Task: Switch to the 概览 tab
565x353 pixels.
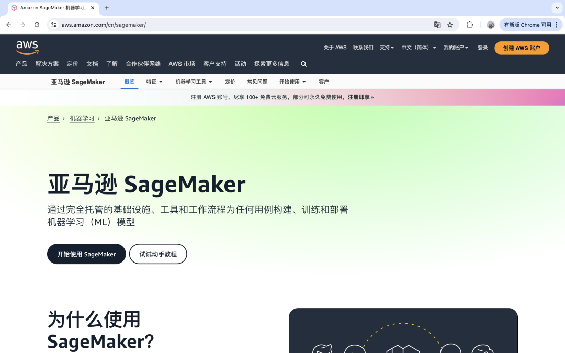Action: click(129, 82)
